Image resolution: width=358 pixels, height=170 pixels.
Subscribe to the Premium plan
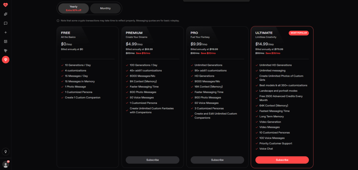tap(152, 160)
